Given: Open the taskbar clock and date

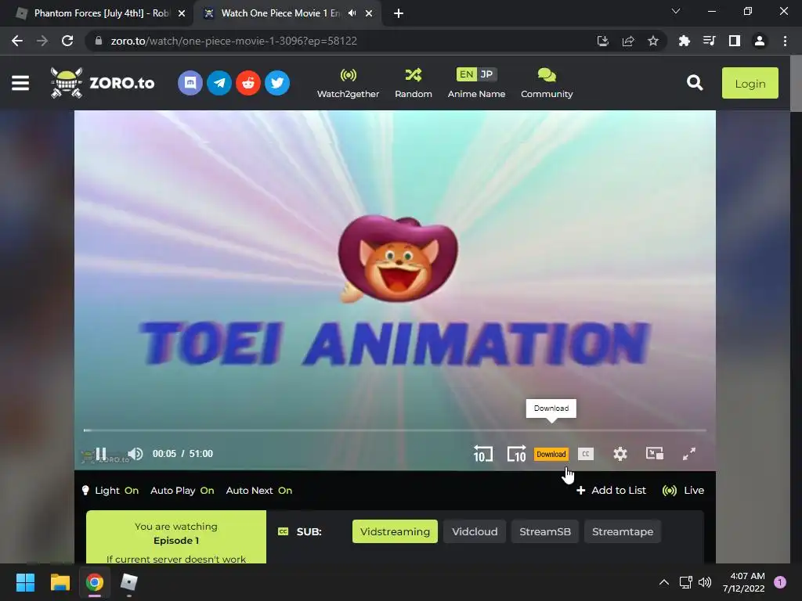Looking at the screenshot, I should pos(744,582).
